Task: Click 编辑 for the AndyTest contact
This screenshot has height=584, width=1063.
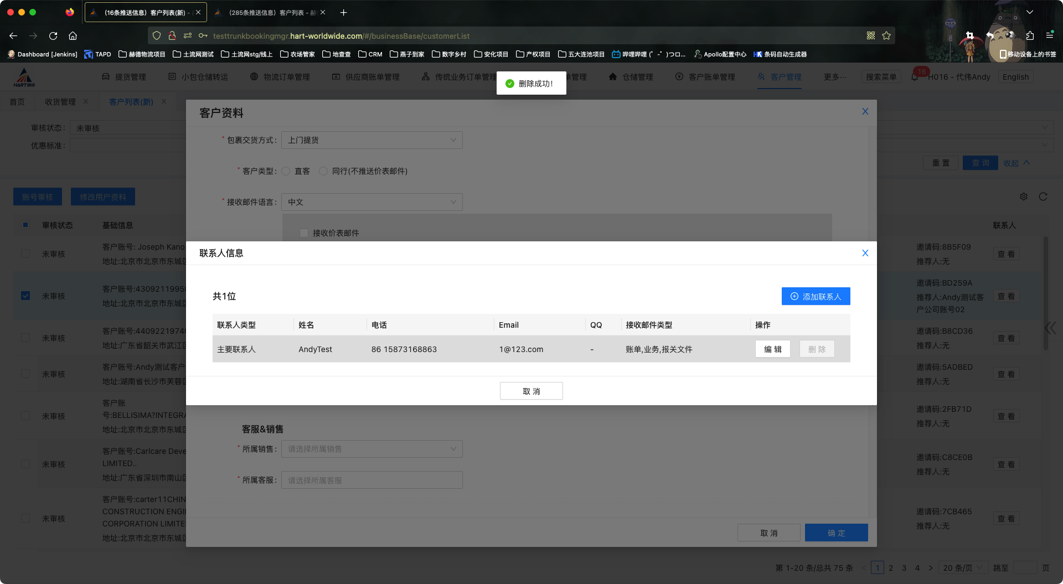Action: pyautogui.click(x=772, y=349)
